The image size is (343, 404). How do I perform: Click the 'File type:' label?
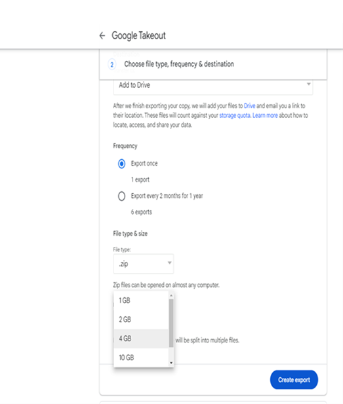(122, 249)
